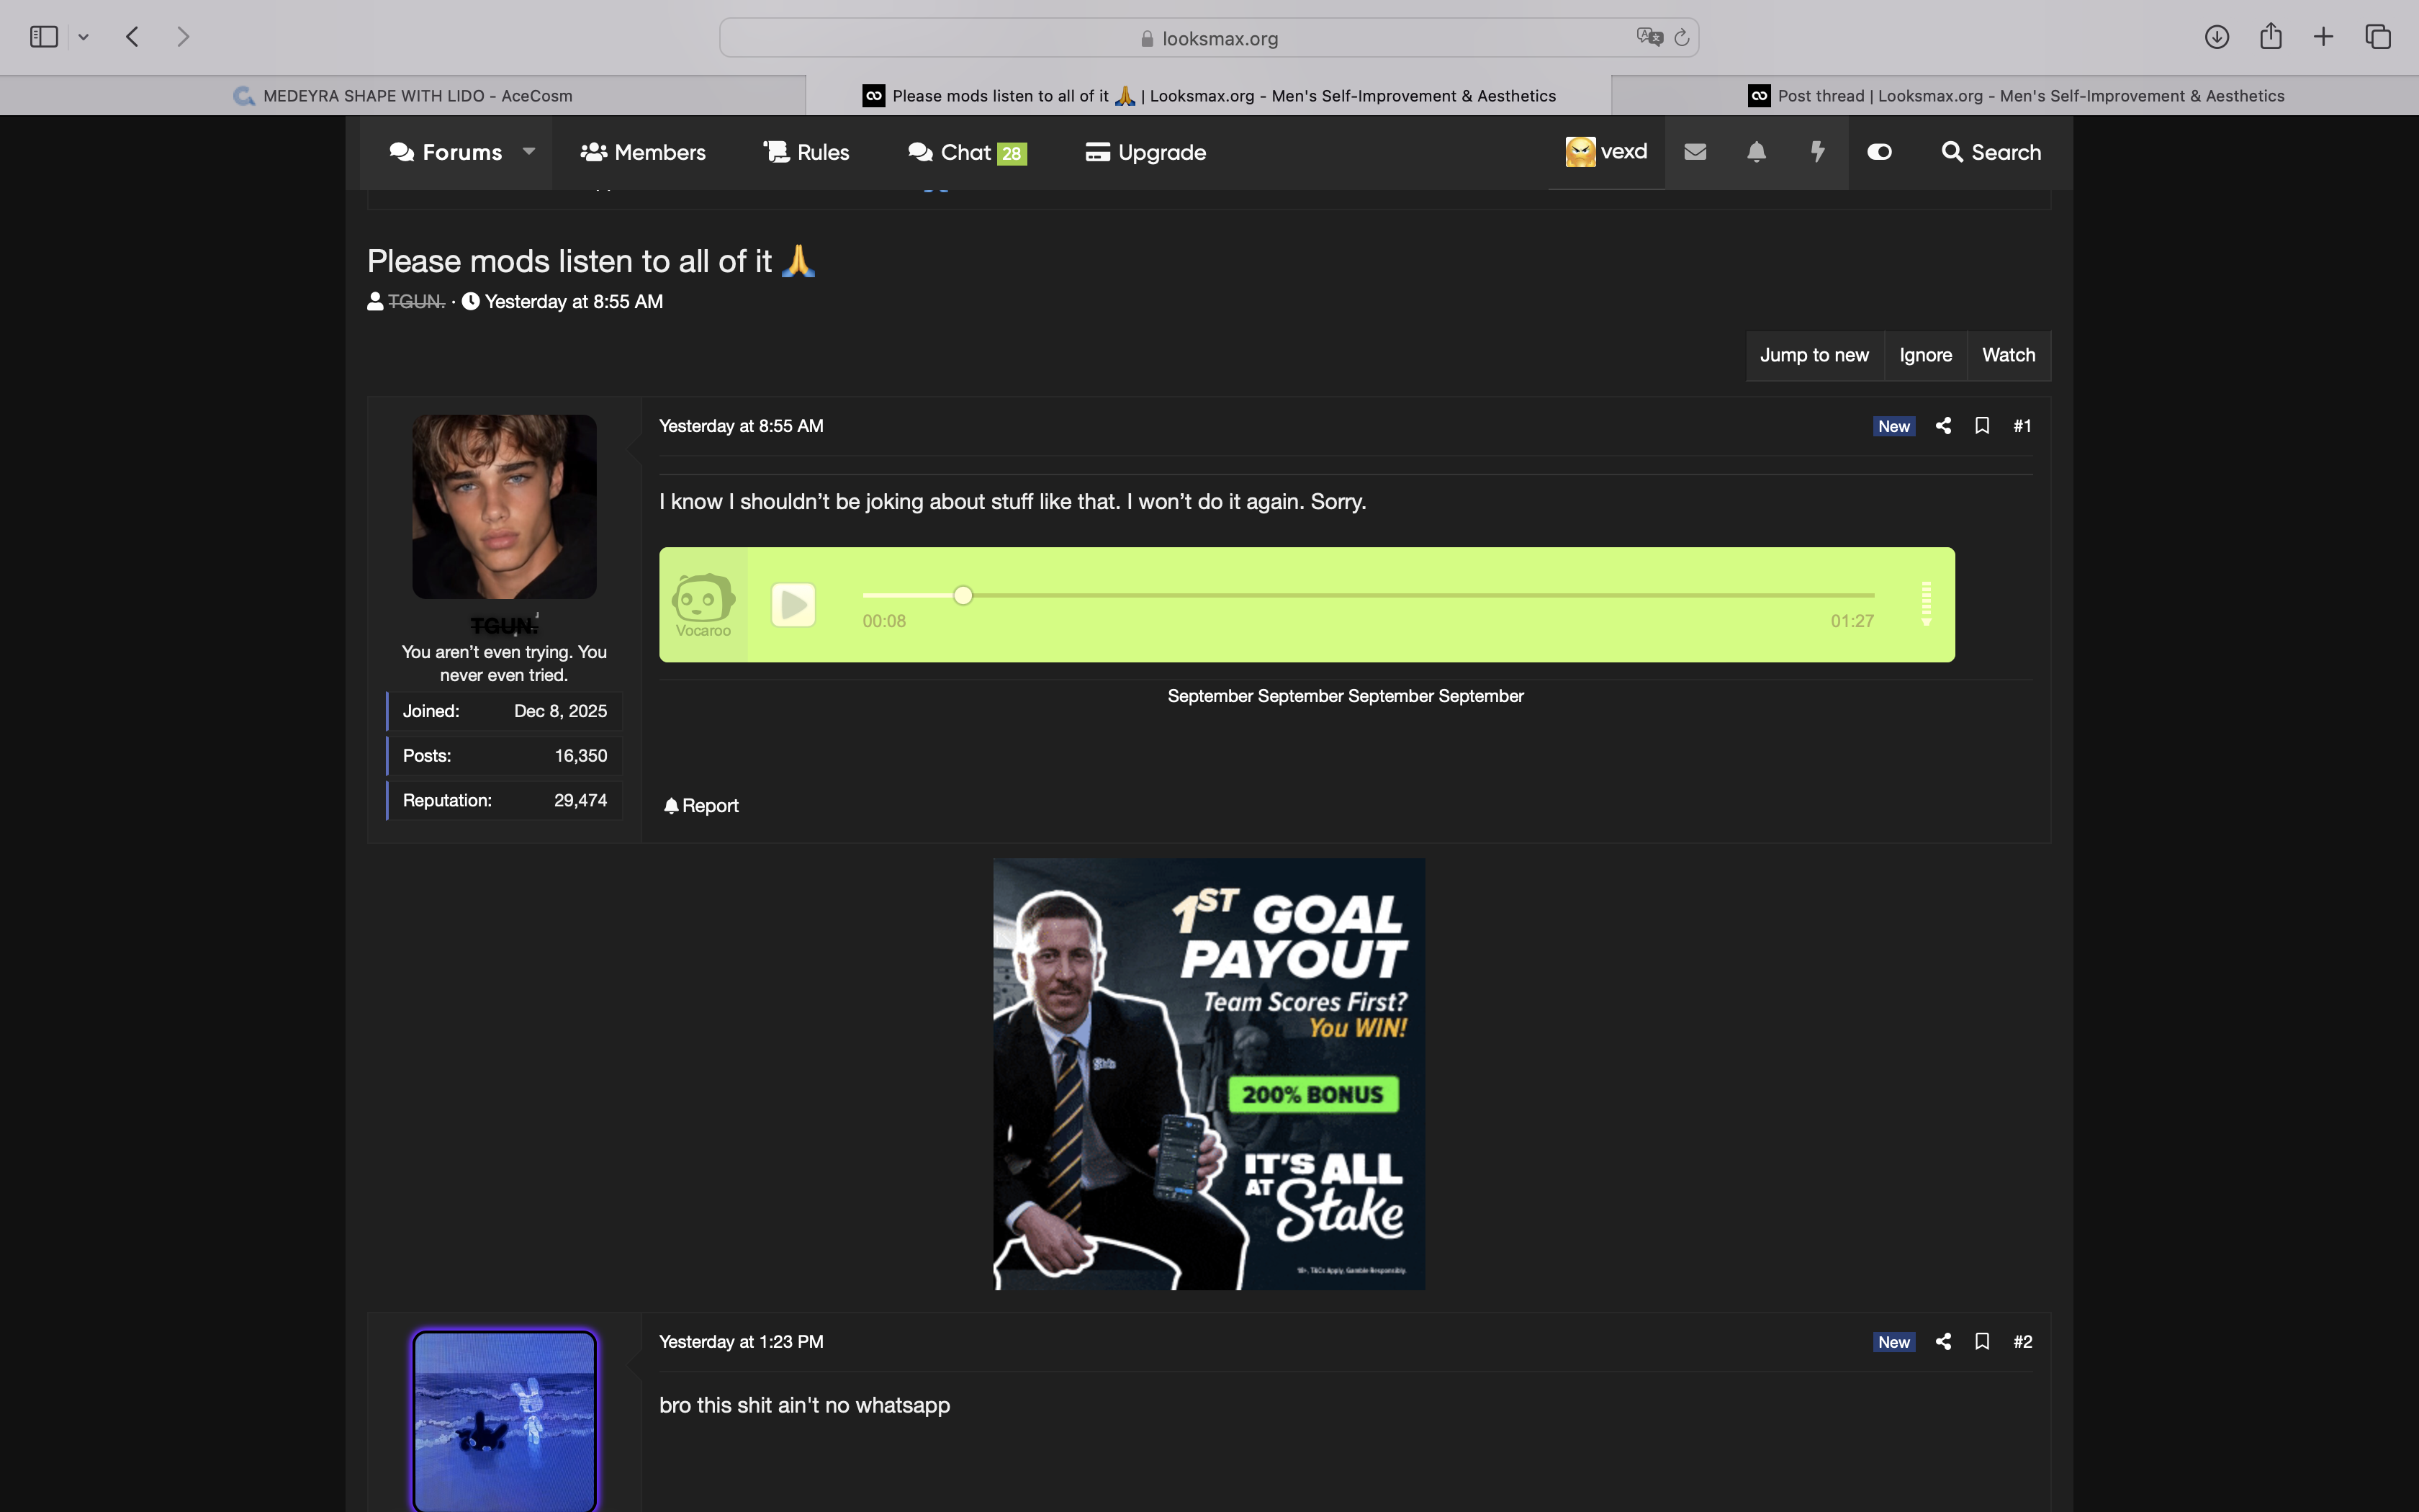Screen dimensions: 2419x1512
Task: Bookmark post #2
Action: click(x=1982, y=1341)
